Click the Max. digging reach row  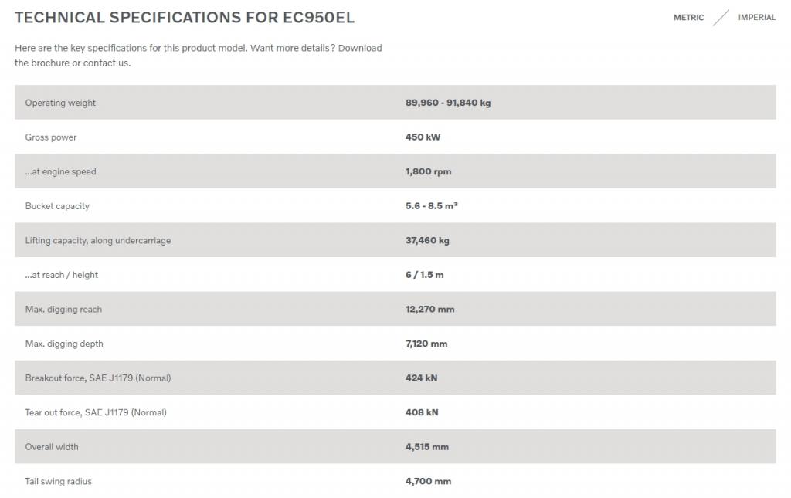[x=395, y=309]
